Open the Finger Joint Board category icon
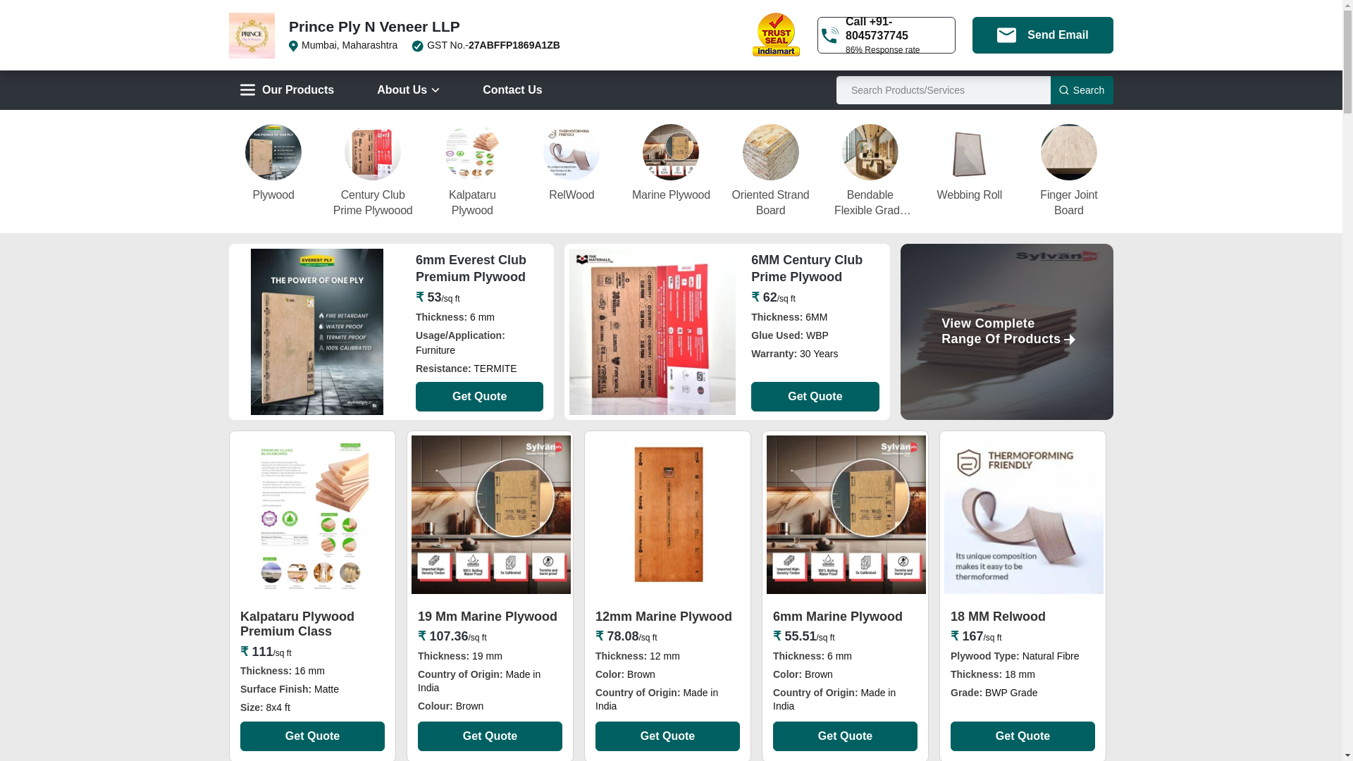This screenshot has width=1353, height=761. [x=1068, y=152]
